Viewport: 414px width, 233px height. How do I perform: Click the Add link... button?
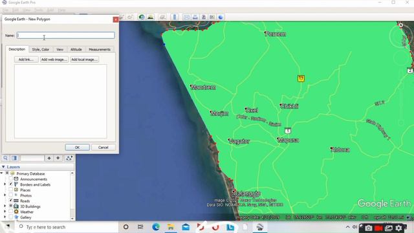tap(26, 60)
